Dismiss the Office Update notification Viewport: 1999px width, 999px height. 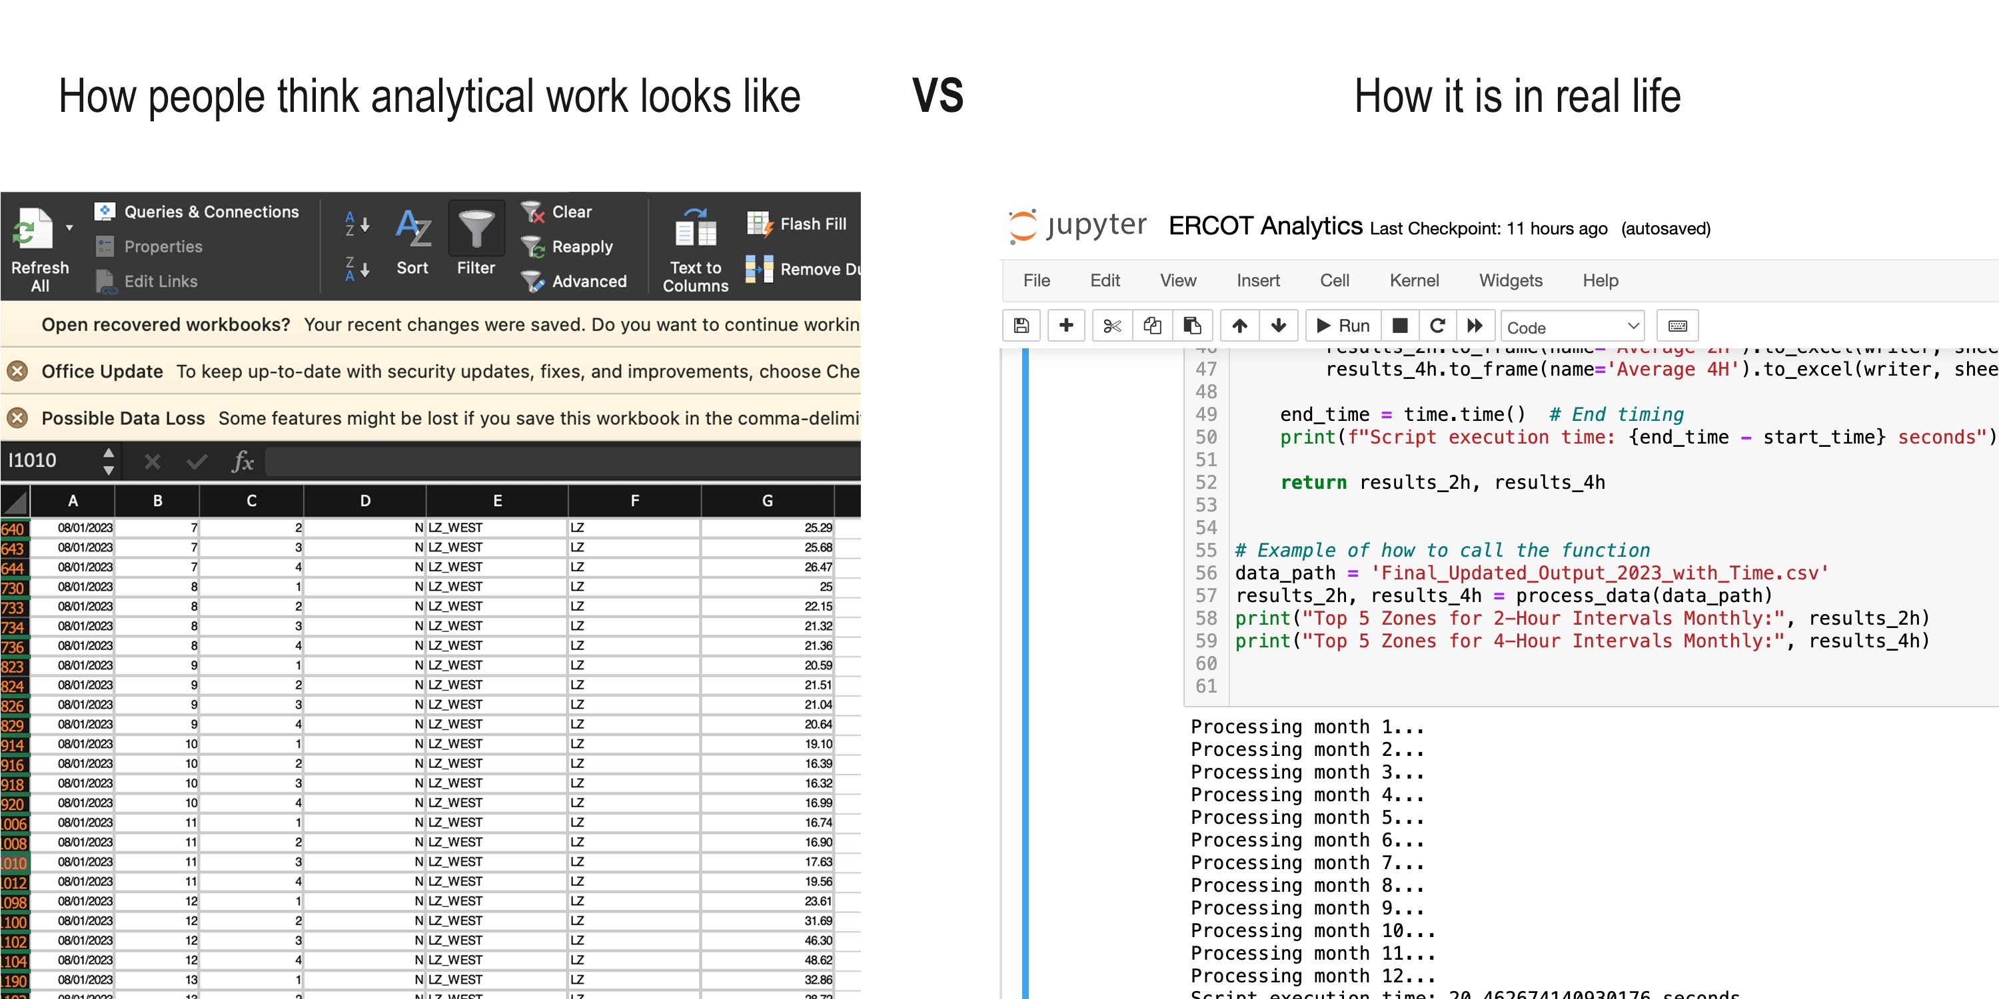[17, 372]
